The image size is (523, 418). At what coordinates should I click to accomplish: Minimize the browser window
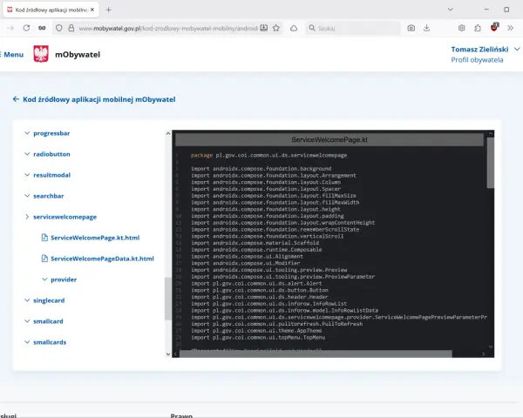point(486,10)
